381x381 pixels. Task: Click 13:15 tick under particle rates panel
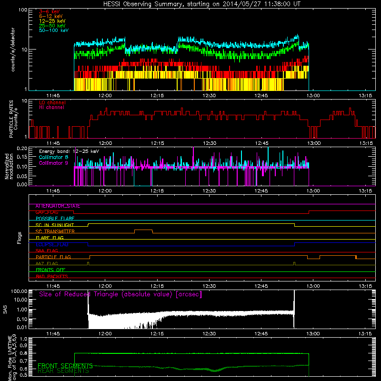366,143
